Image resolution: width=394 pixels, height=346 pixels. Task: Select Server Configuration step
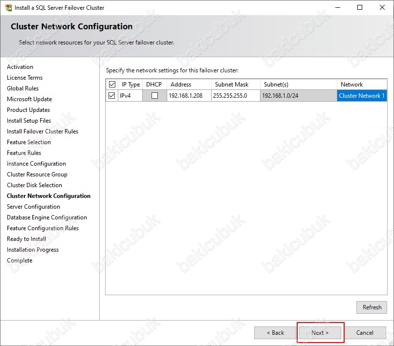tap(33, 207)
